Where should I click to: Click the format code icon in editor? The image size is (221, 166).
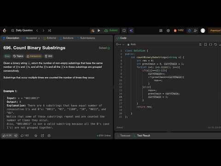point(200,45)
